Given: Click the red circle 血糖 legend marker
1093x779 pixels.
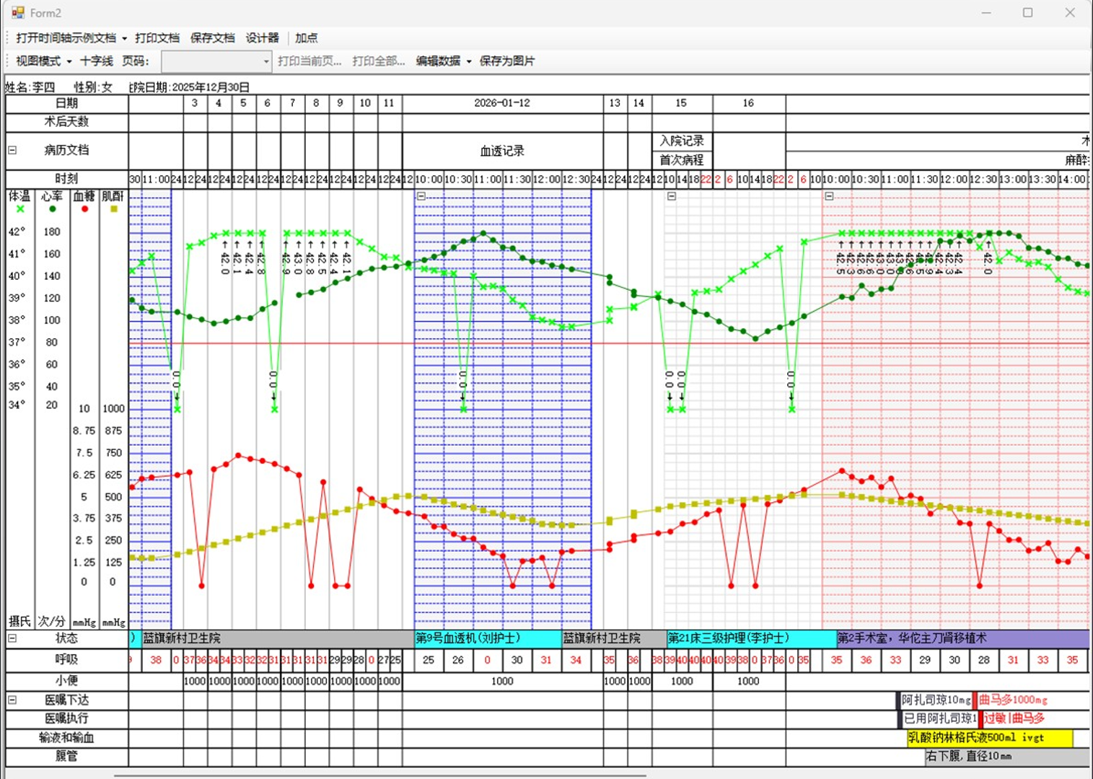Looking at the screenshot, I should click(x=84, y=209).
